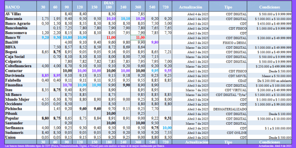Image resolution: width=296 pixels, height=148 pixels.
Task: Click the 'CDAT' type in Falabella row
Action: [242, 81]
